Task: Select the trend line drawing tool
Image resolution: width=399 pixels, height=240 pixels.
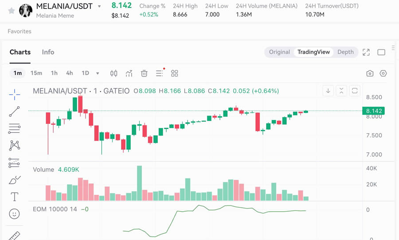Action: tap(14, 112)
